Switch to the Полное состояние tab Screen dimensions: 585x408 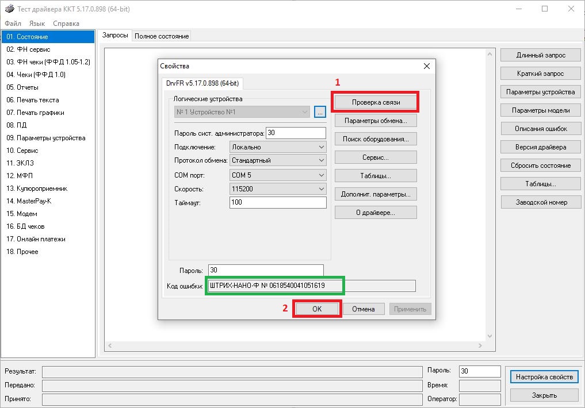point(162,36)
